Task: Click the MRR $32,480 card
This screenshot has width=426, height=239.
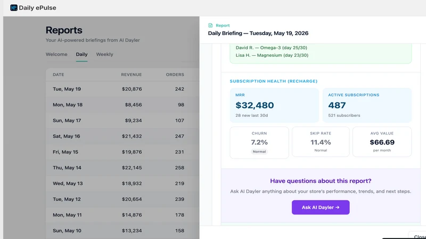Action: 274,105
